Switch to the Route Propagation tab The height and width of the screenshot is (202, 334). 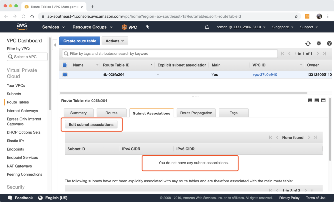[196, 113]
